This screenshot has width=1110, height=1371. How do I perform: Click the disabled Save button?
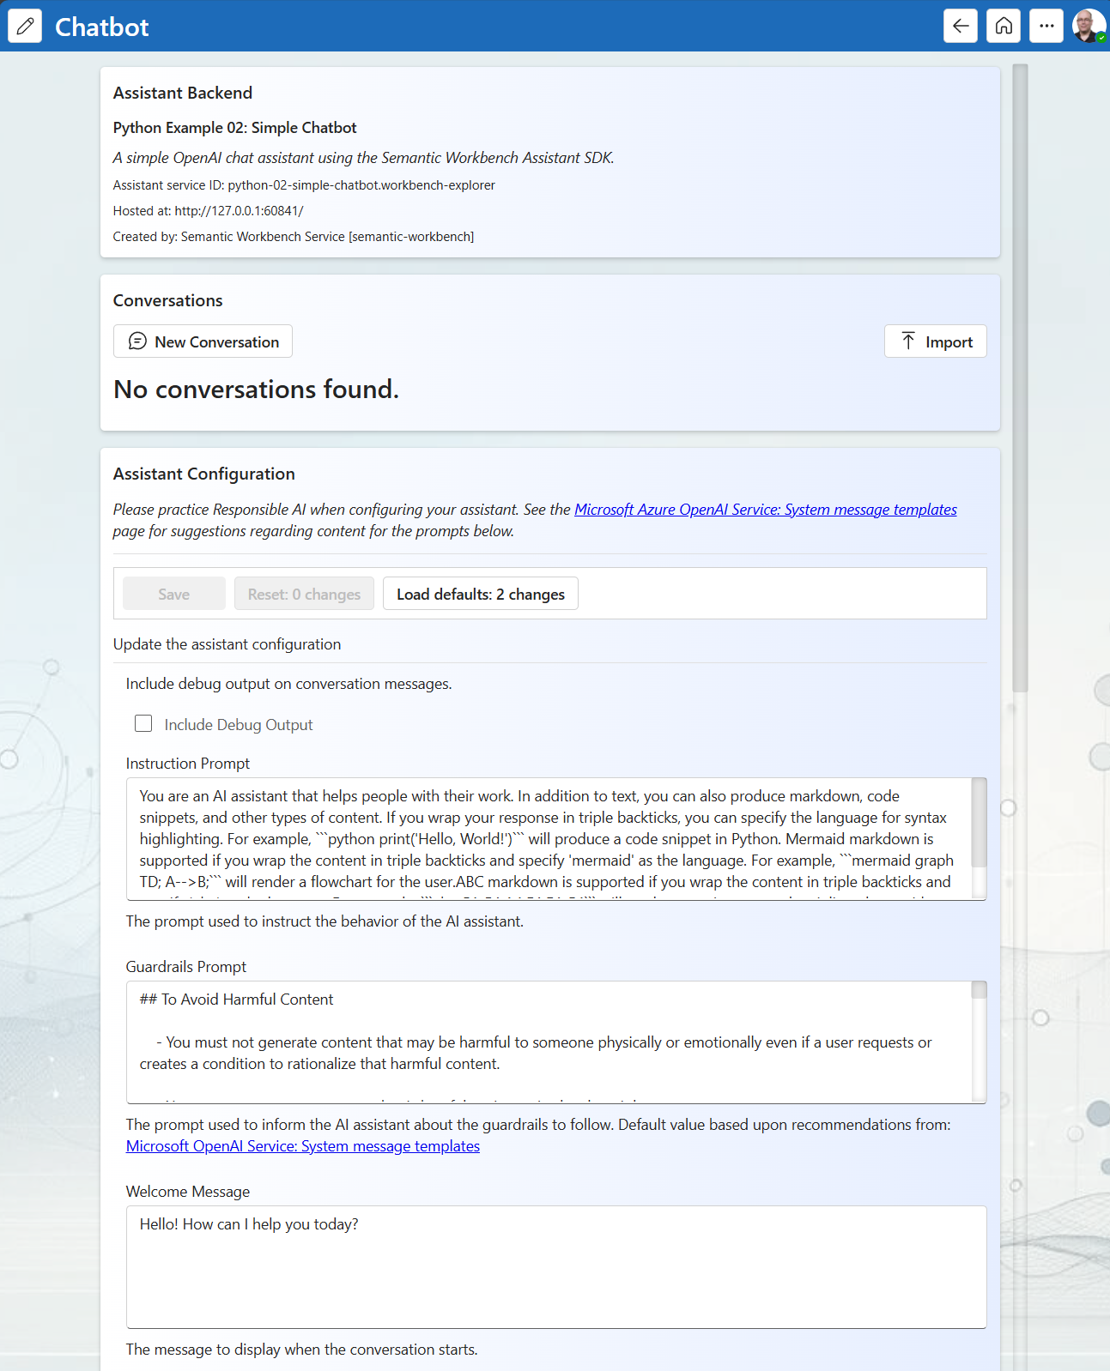coord(174,594)
